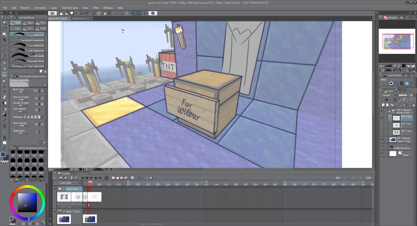Select the Eyedropper tool
Viewport: 417px width, 226px height.
(x=5, y=56)
